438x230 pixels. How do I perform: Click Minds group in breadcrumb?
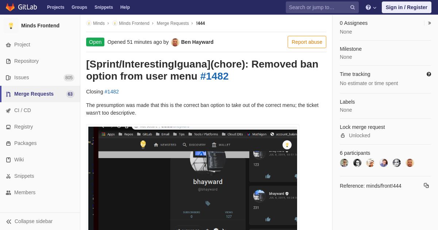point(99,23)
